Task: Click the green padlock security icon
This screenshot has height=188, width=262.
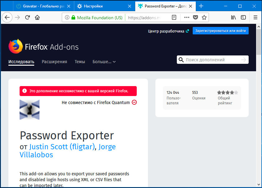Action: coord(73,17)
